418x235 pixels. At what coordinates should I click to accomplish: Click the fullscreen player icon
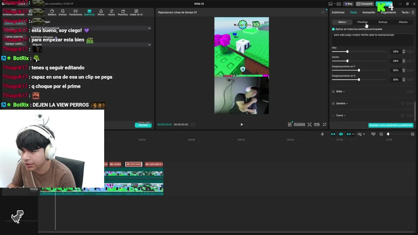[325, 124]
